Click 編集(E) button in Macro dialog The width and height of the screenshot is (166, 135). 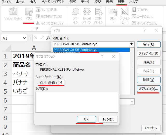click(149, 62)
